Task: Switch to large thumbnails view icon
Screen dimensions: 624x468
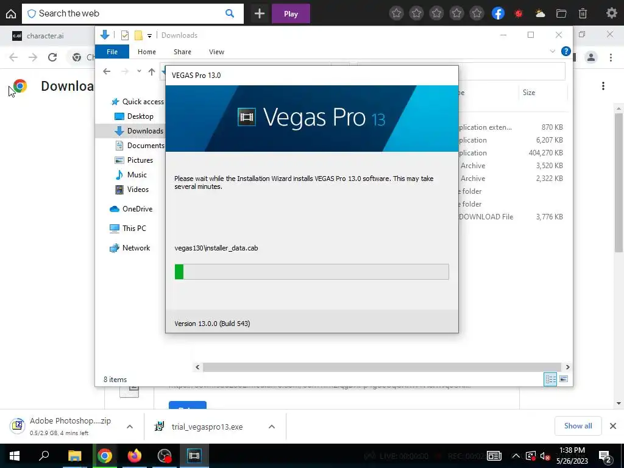Action: 564,379
